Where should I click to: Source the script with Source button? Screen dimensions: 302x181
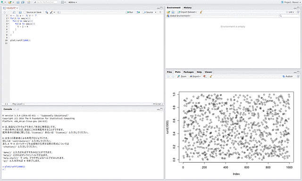148,12
